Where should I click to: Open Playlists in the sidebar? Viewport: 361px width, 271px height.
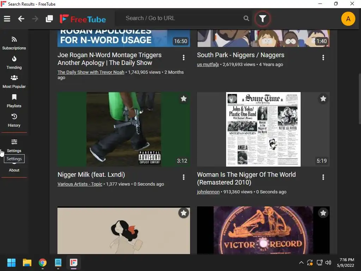coord(14,101)
